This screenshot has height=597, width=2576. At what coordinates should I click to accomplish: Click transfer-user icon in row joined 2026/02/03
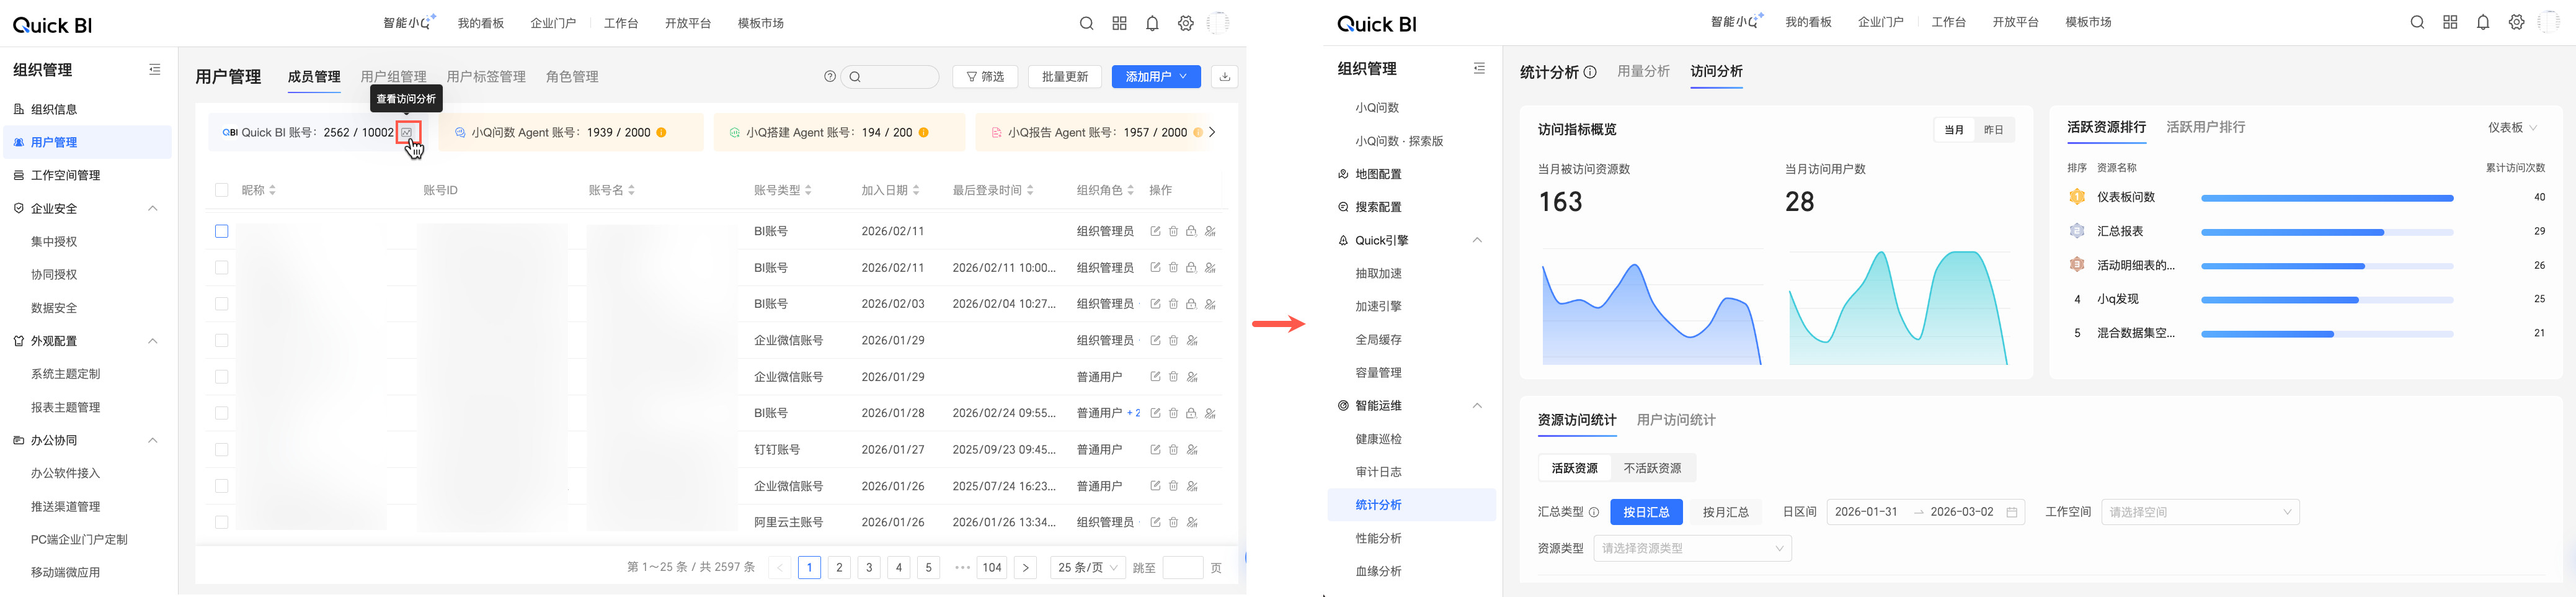pyautogui.click(x=1210, y=304)
